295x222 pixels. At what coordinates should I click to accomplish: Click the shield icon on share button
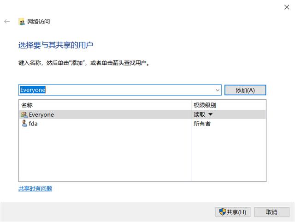point(222,212)
